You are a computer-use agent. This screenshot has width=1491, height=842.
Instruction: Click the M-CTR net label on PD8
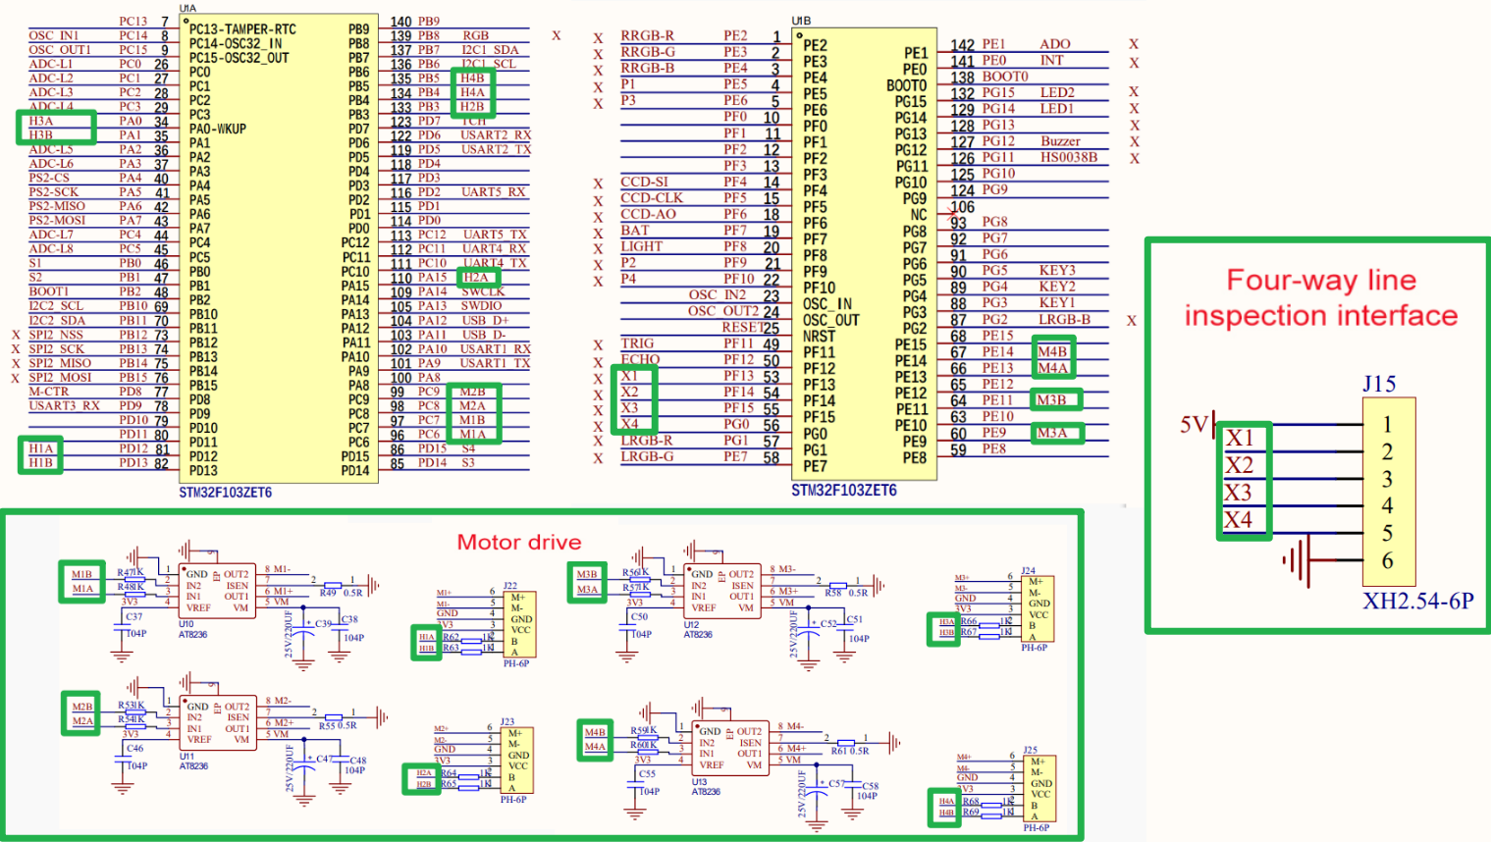point(49,392)
